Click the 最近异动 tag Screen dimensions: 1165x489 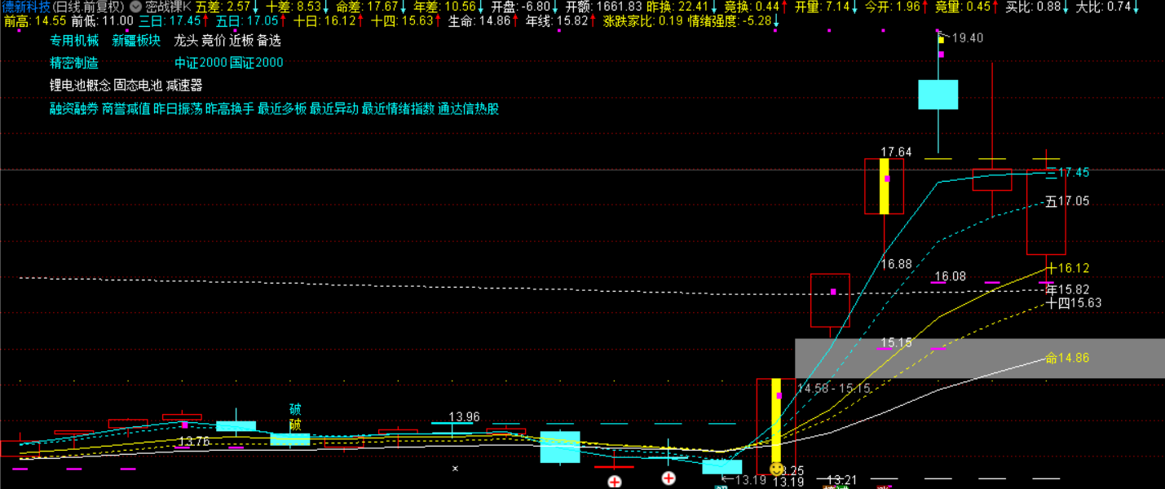tap(334, 108)
